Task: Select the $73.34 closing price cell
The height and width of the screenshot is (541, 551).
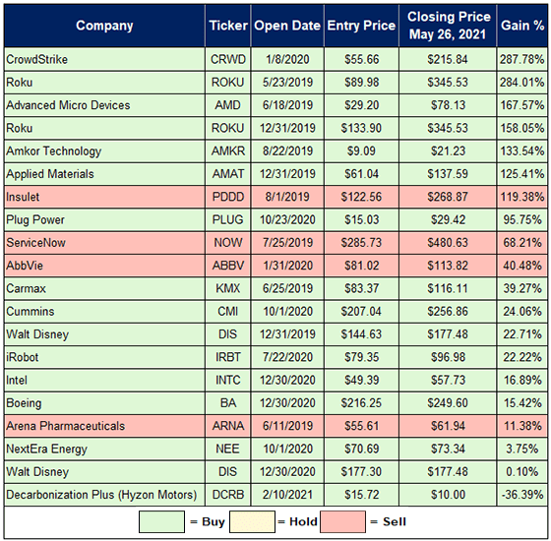Action: click(x=448, y=449)
